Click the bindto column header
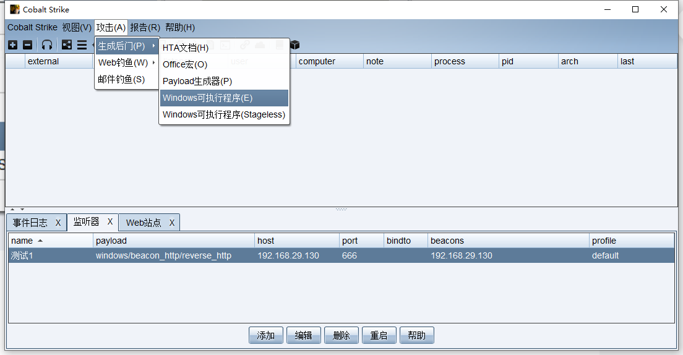 (406, 241)
